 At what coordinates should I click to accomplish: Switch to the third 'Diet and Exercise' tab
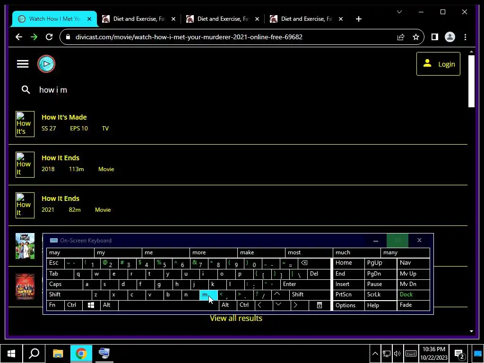(x=306, y=19)
